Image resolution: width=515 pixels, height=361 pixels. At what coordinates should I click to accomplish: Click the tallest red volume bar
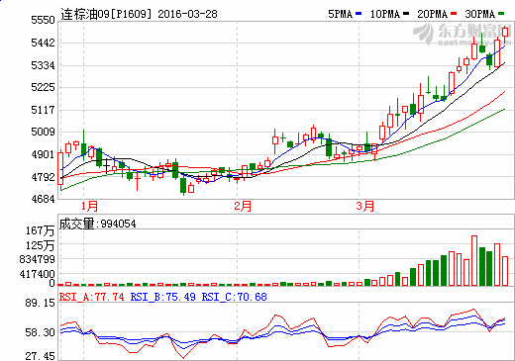click(474, 260)
